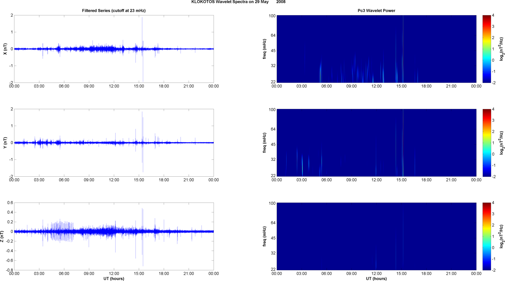Click the bottom wavelet plot's colorbar
505x281 pixels.
tap(486, 236)
